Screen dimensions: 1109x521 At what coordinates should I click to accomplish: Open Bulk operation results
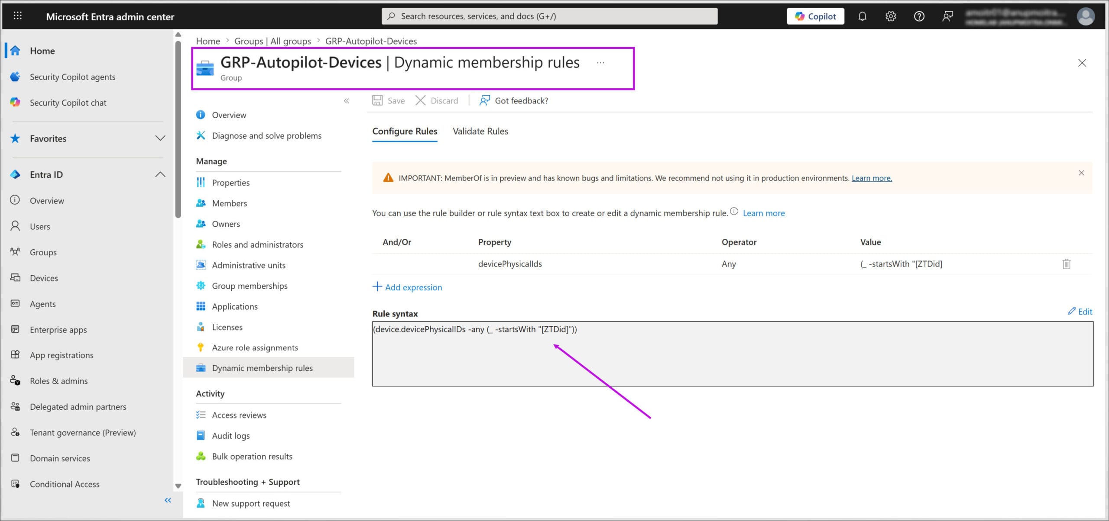coord(252,457)
